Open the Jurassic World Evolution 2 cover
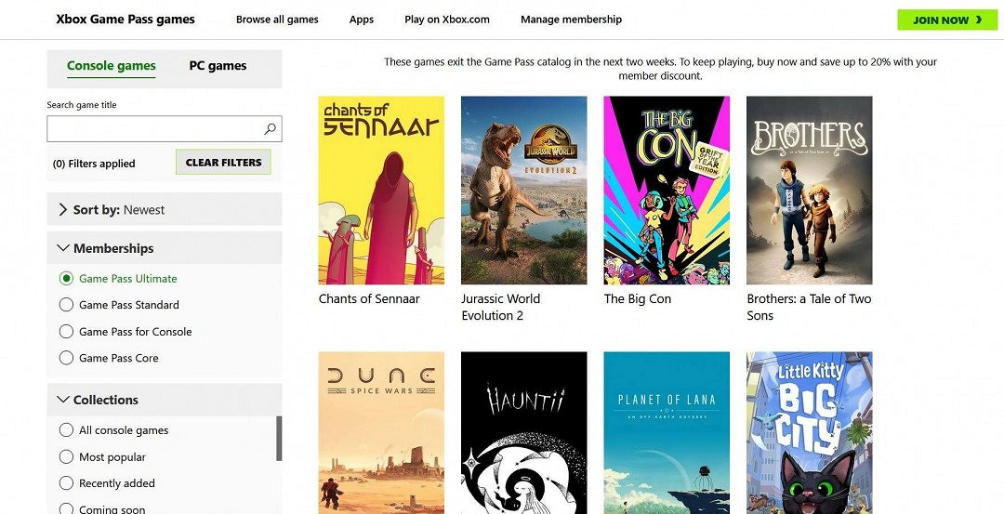The height and width of the screenshot is (514, 1004). click(x=523, y=191)
